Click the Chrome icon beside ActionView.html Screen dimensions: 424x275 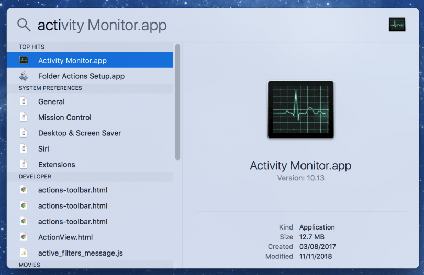[x=24, y=237]
